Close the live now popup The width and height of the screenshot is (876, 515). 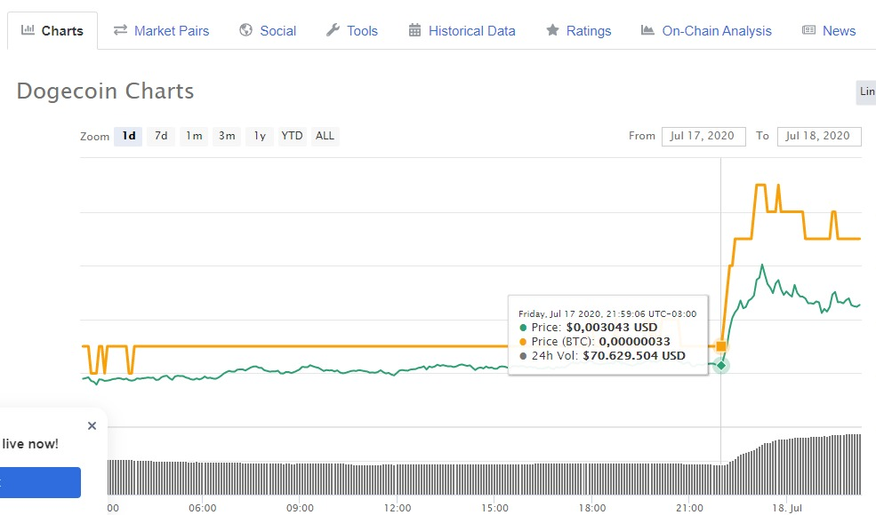pyautogui.click(x=92, y=425)
